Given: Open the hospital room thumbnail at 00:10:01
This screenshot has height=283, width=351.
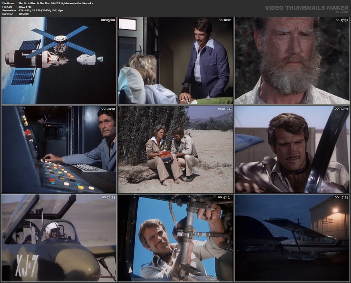Looking at the screenshot, I should pos(175,60).
